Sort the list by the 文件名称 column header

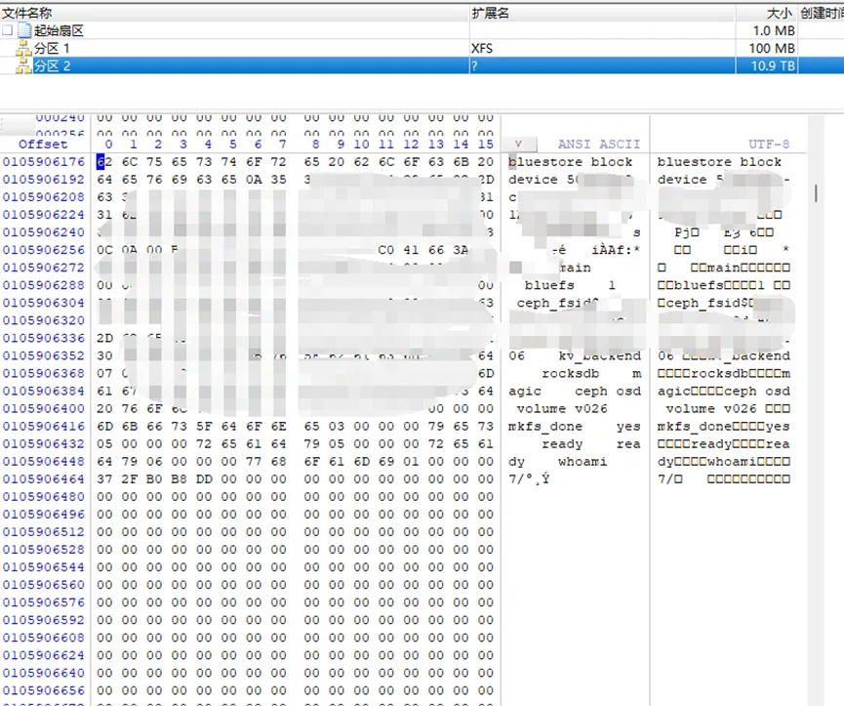(235, 13)
